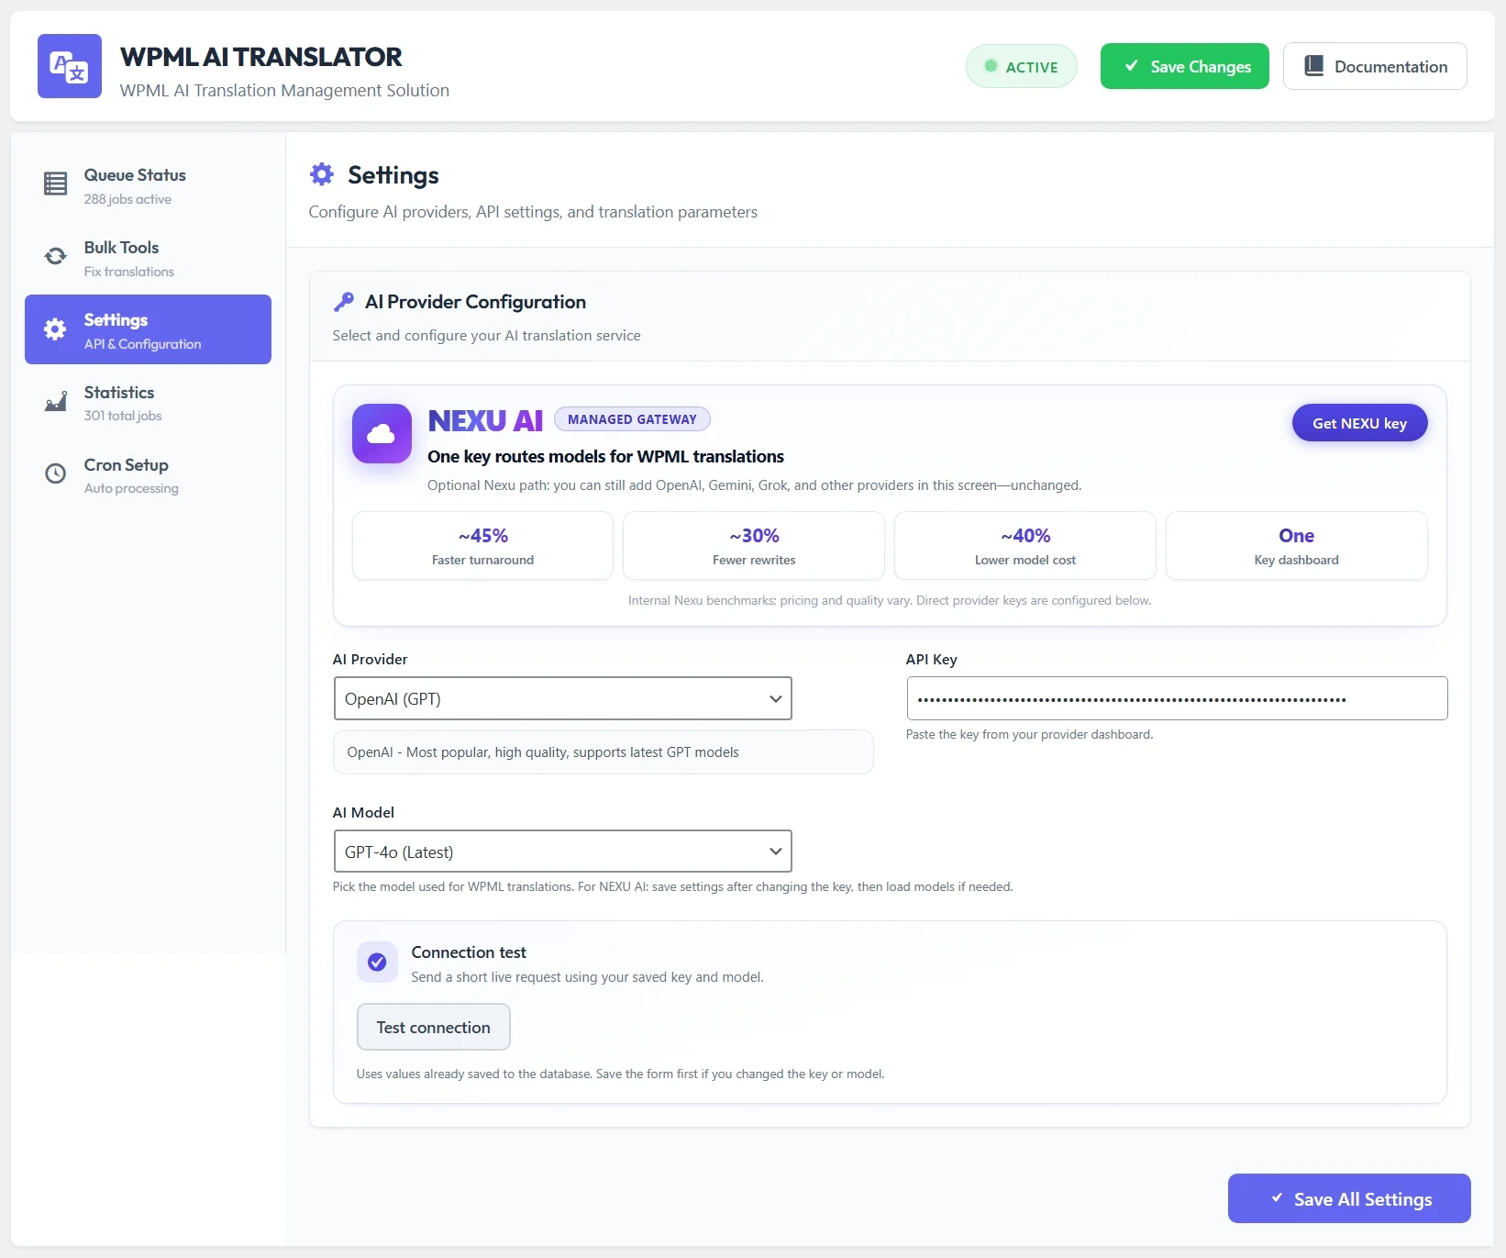
Task: Click the Statistics chart icon
Action: [x=55, y=401]
